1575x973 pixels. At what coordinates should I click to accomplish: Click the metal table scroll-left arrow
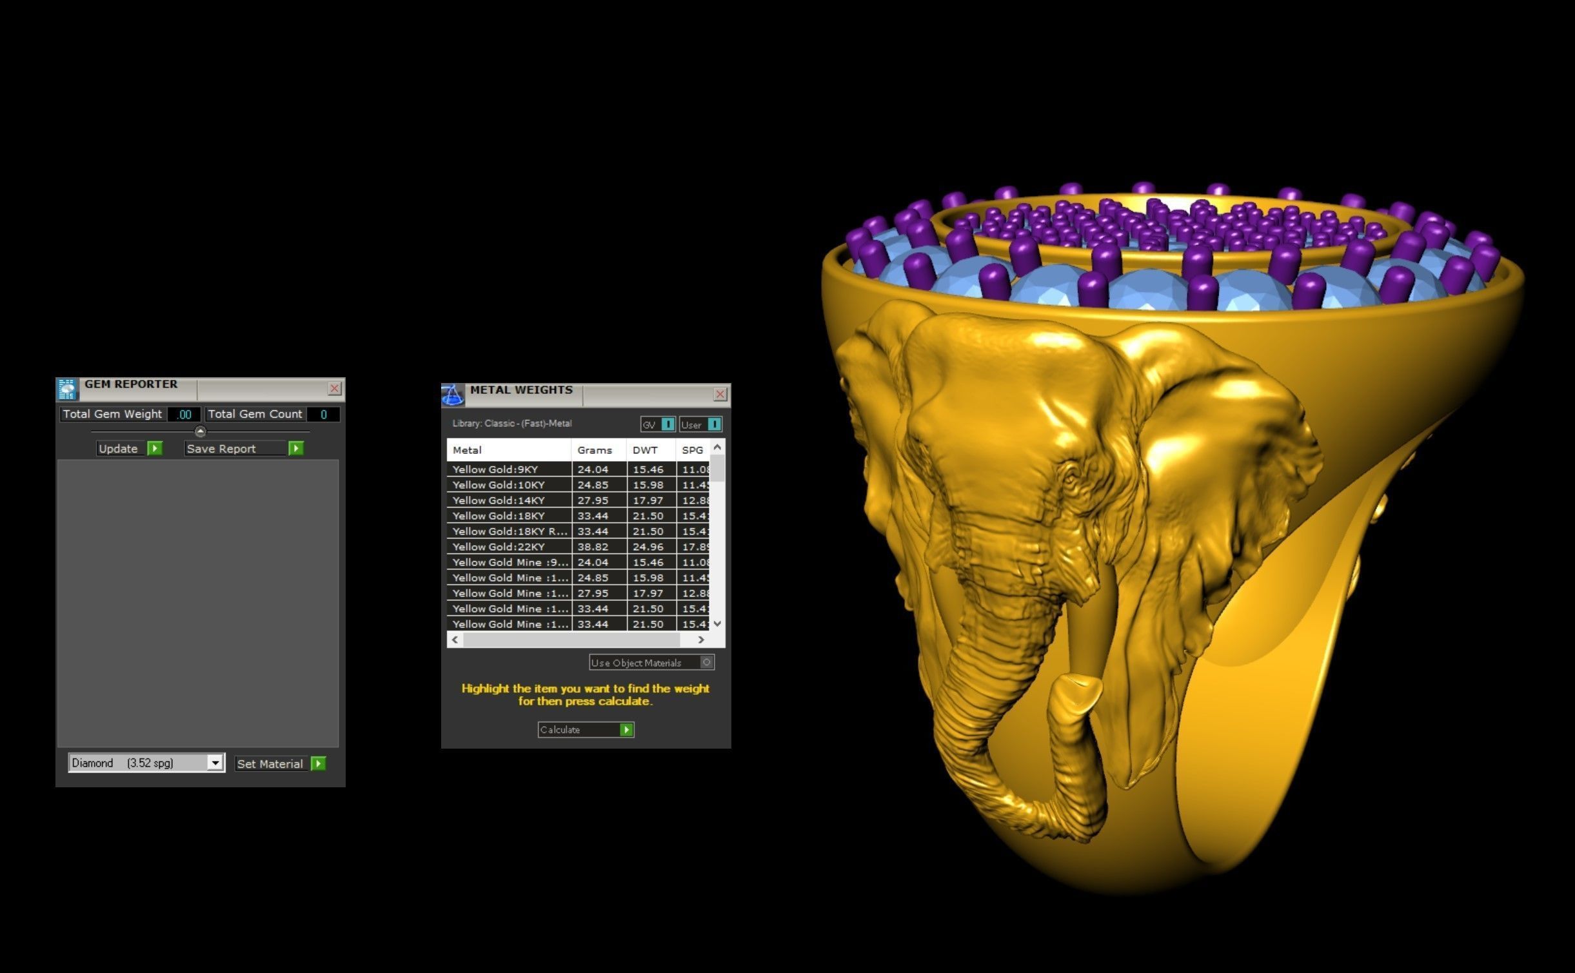[x=455, y=639]
